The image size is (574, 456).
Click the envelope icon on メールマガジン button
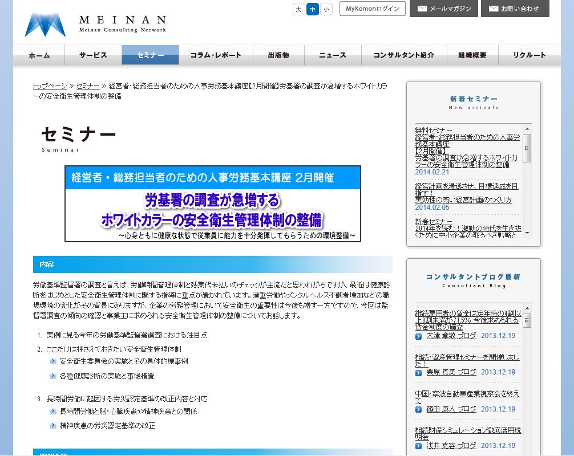[x=422, y=9]
